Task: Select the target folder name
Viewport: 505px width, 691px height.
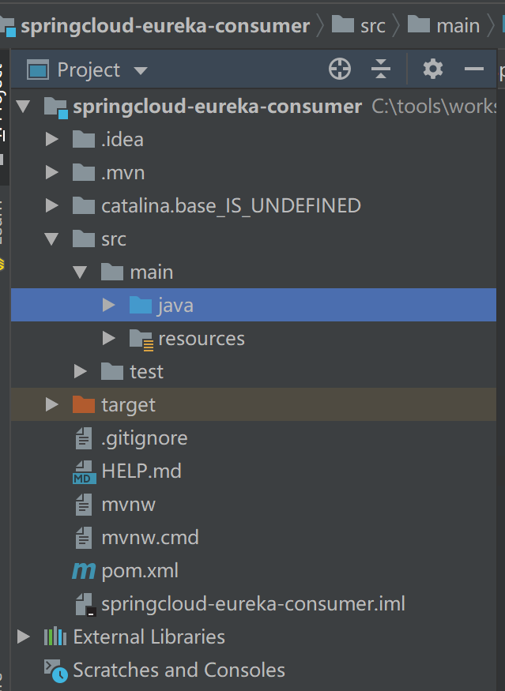Action: (x=128, y=405)
